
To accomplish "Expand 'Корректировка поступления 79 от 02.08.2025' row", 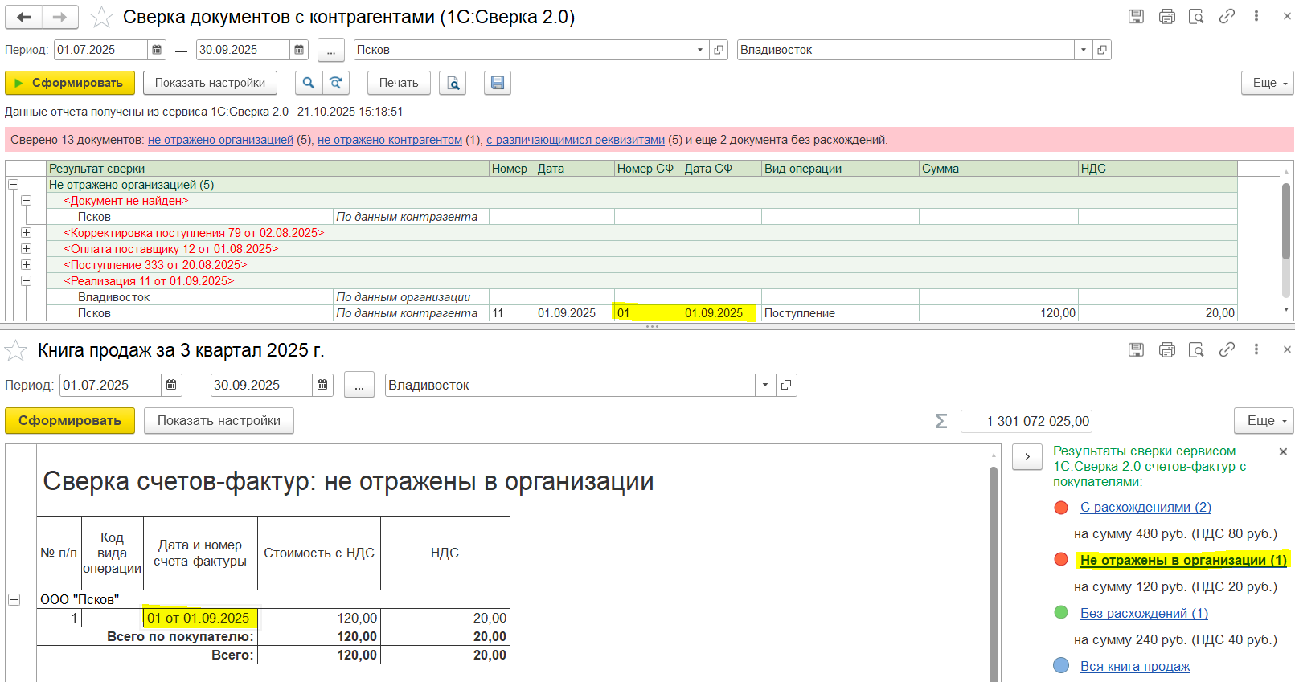I will [x=27, y=233].
